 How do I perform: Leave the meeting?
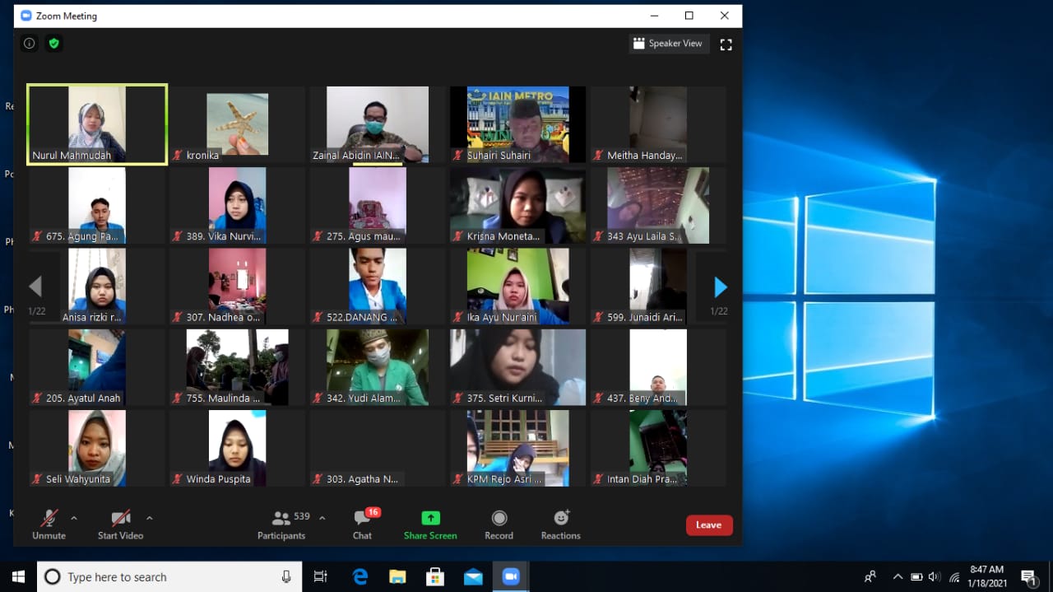tap(708, 525)
